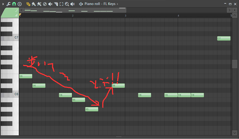Select the C7 note

click(x=224, y=38)
